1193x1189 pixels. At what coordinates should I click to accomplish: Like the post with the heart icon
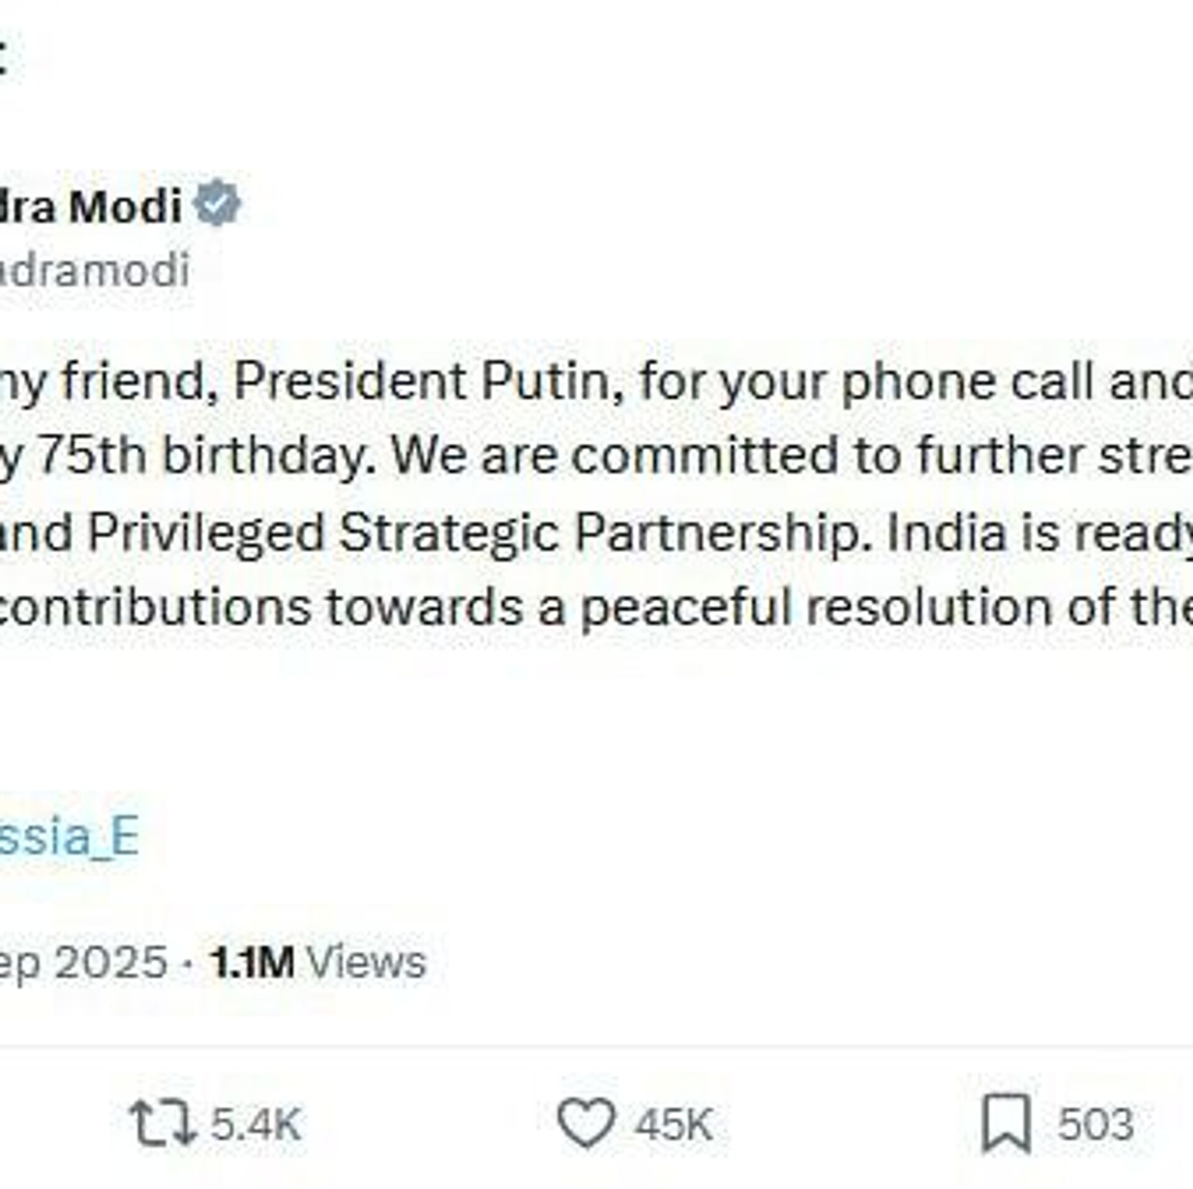pyautogui.click(x=586, y=1123)
